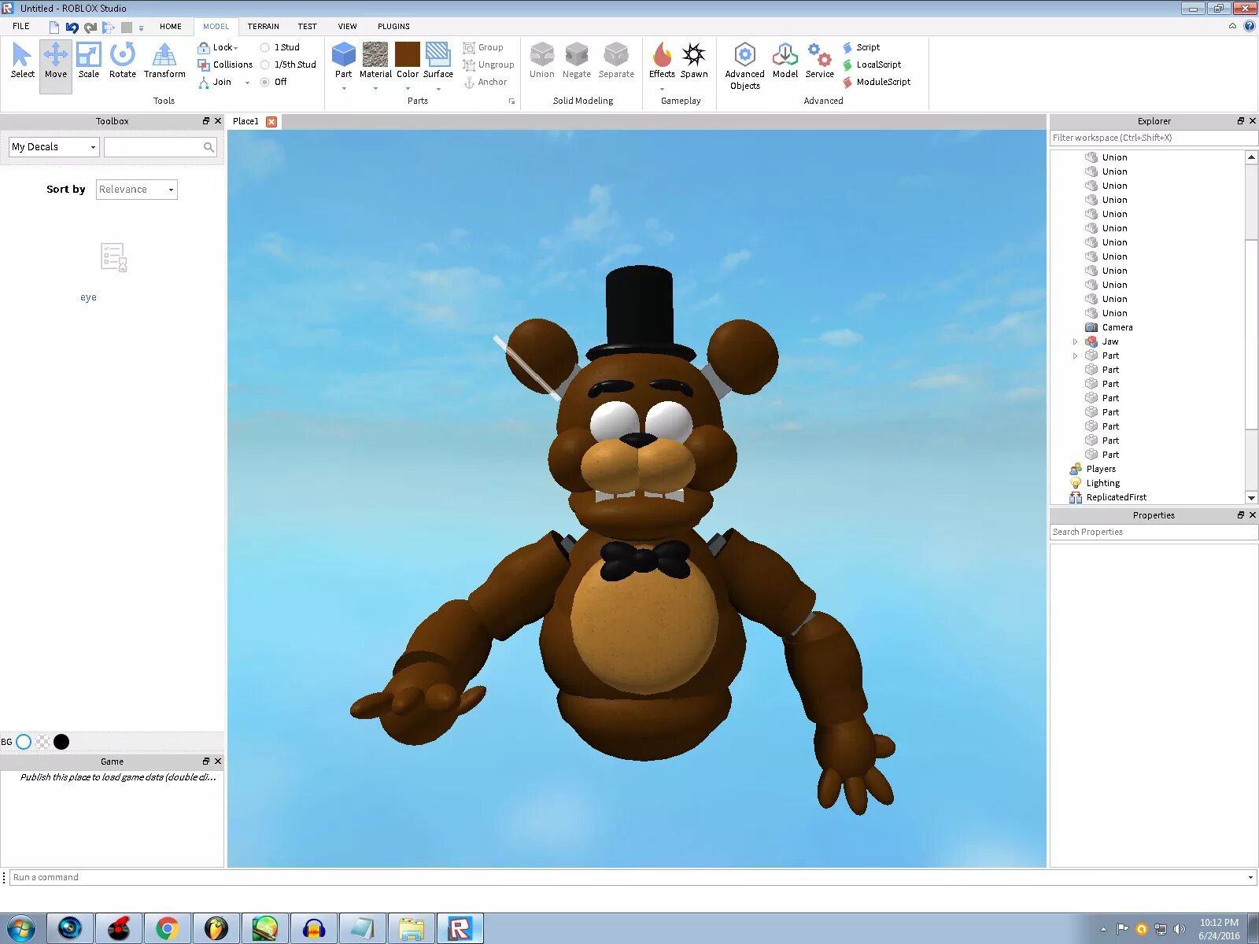Open Advanced Objects
This screenshot has width=1259, height=944.
coord(744,66)
